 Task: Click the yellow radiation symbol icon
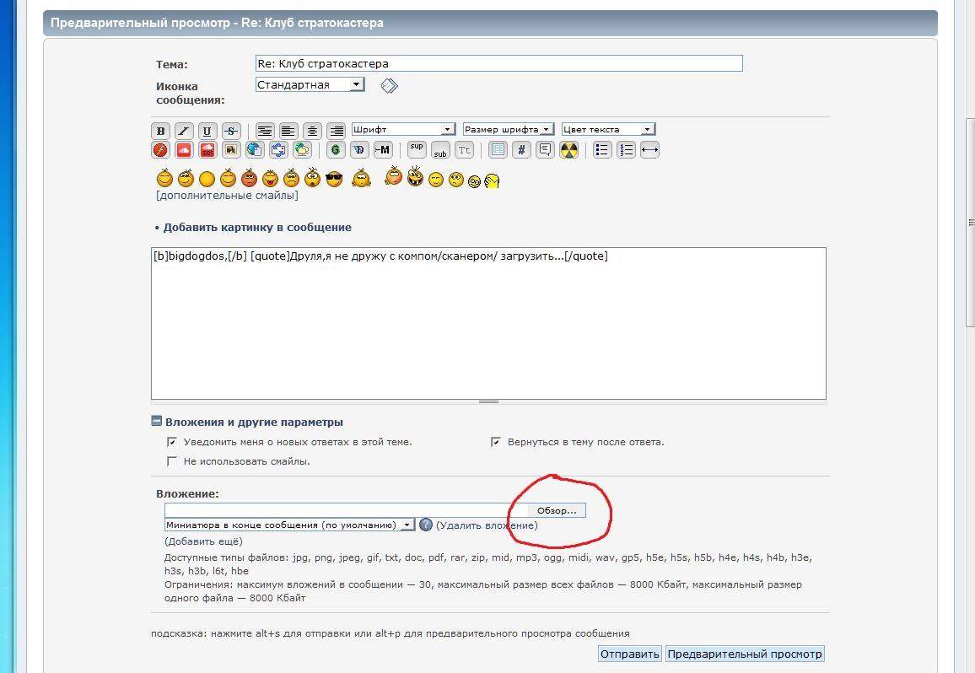point(568,150)
